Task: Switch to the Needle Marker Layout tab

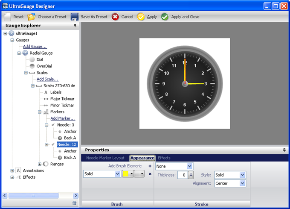Action: [x=105, y=158]
